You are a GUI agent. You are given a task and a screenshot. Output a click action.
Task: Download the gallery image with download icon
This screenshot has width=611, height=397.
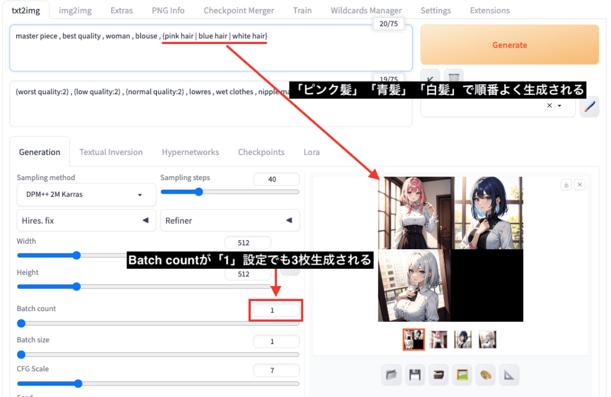point(566,184)
